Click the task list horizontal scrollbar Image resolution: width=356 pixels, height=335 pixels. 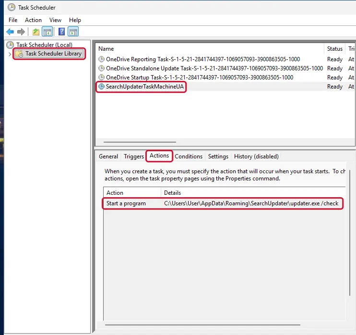(x=140, y=142)
